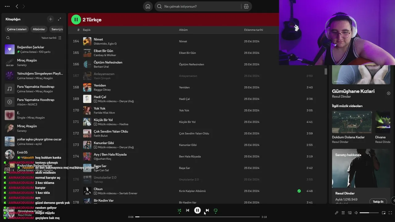Click 'Takip Et' follow button
This screenshot has width=395, height=222.
(378, 202)
